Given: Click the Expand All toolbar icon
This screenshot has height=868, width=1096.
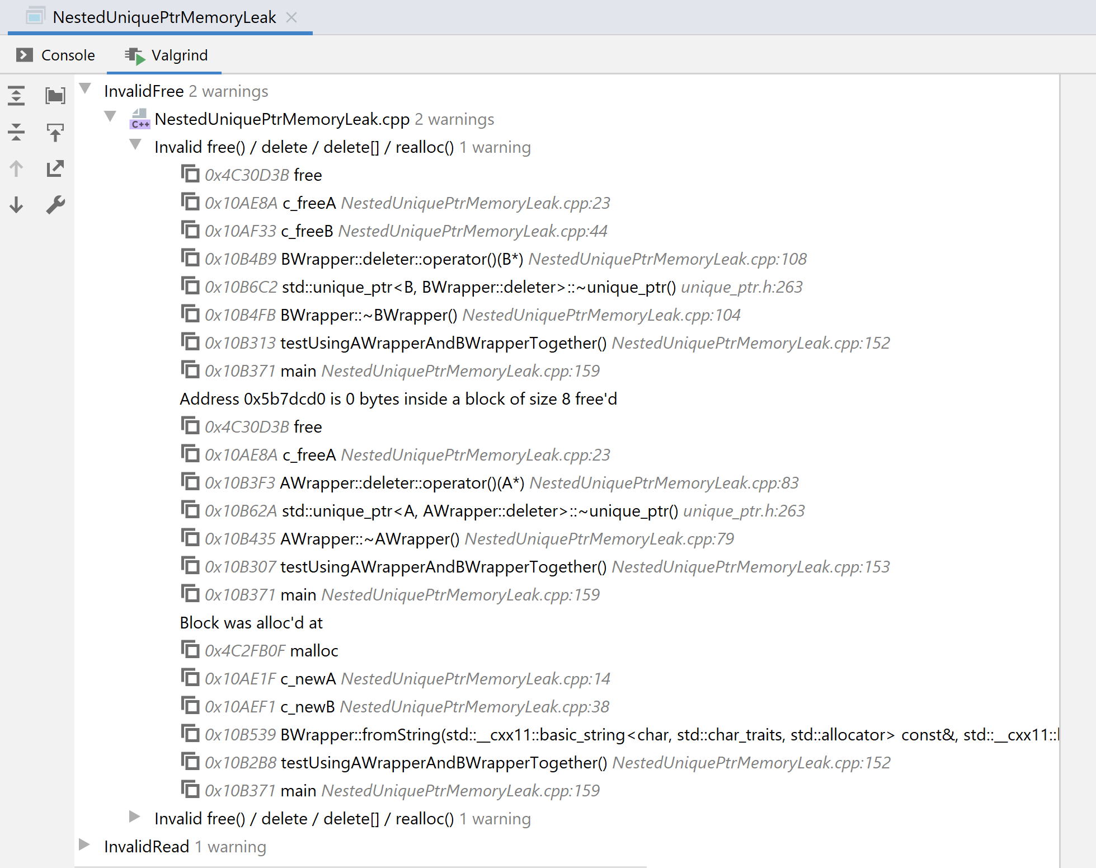Looking at the screenshot, I should (16, 96).
